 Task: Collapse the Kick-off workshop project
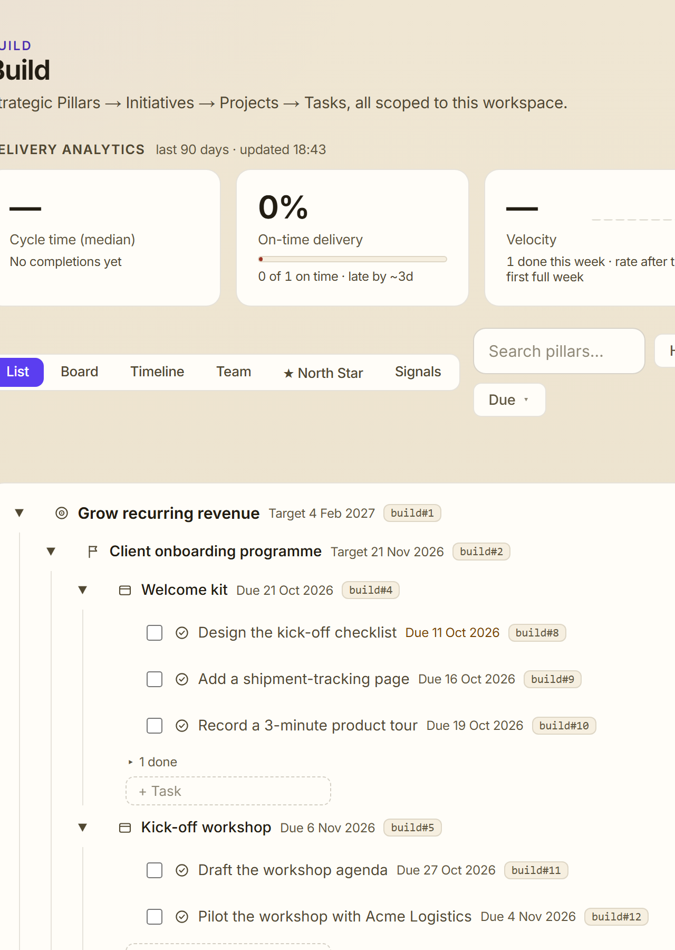tap(83, 828)
